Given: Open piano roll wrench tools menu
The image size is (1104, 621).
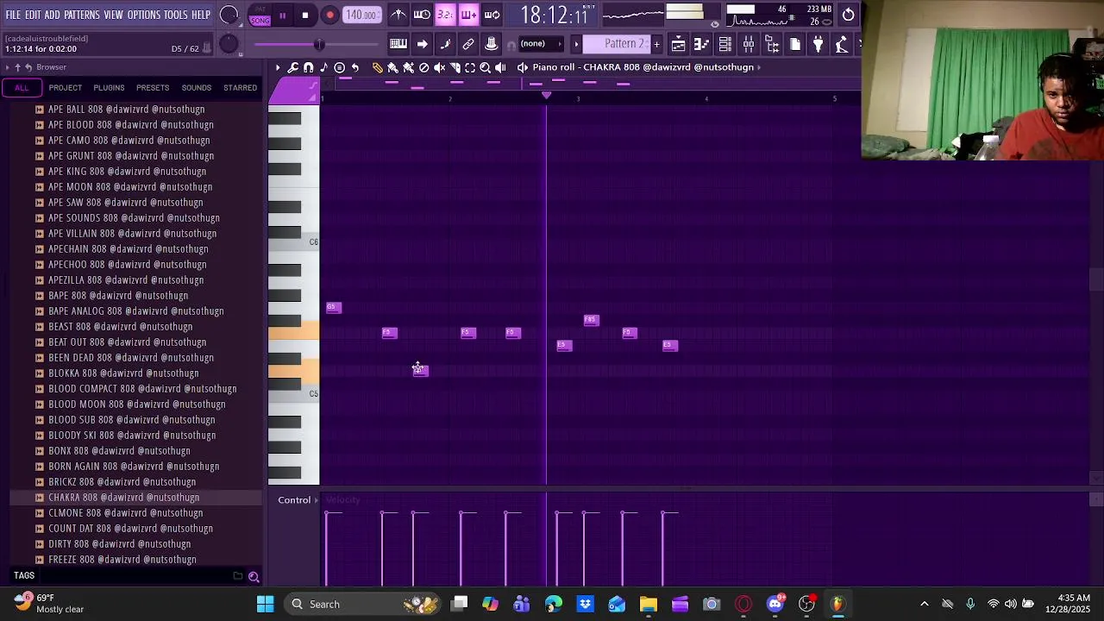Looking at the screenshot, I should point(293,67).
